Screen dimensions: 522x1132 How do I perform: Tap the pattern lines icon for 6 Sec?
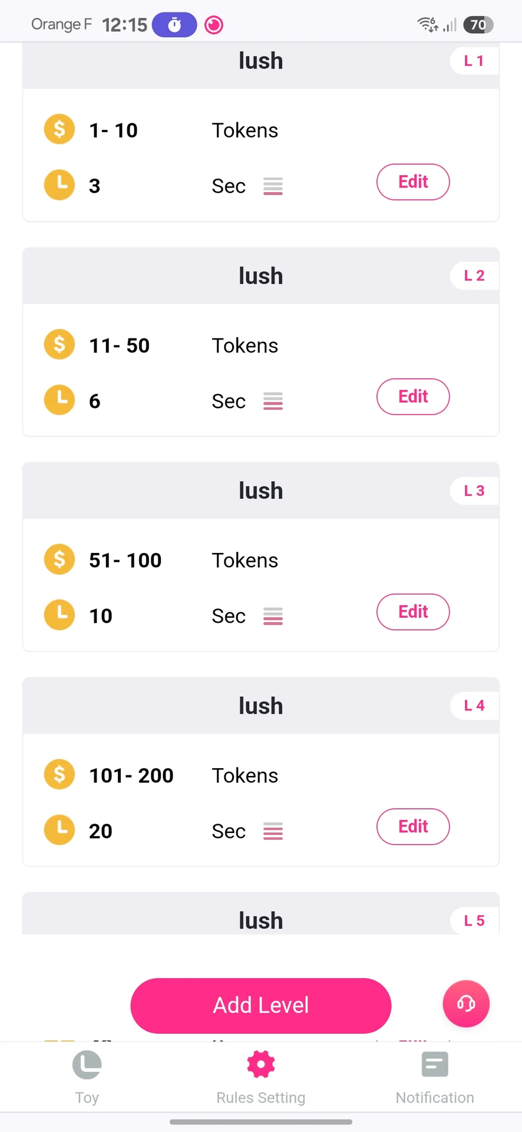[273, 402]
